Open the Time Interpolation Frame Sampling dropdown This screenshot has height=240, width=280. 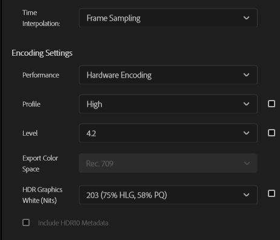(x=168, y=18)
